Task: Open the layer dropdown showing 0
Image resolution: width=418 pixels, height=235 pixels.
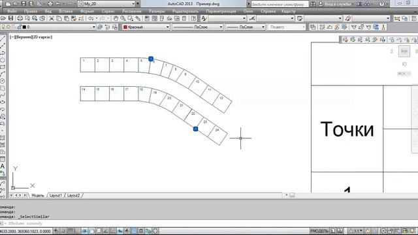Action: [48, 27]
